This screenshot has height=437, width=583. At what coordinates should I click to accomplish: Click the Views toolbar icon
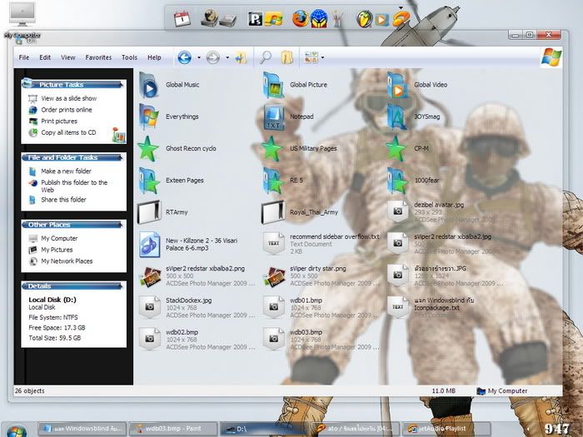311,57
